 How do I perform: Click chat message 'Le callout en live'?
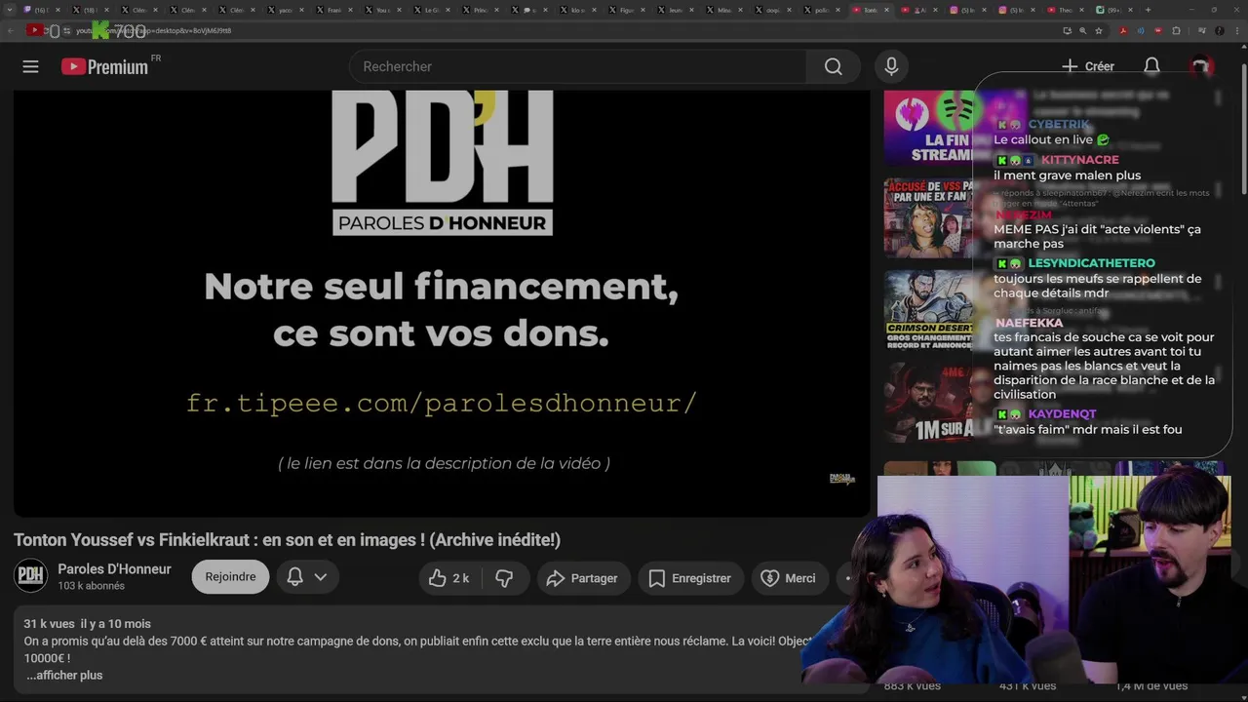point(1051,139)
